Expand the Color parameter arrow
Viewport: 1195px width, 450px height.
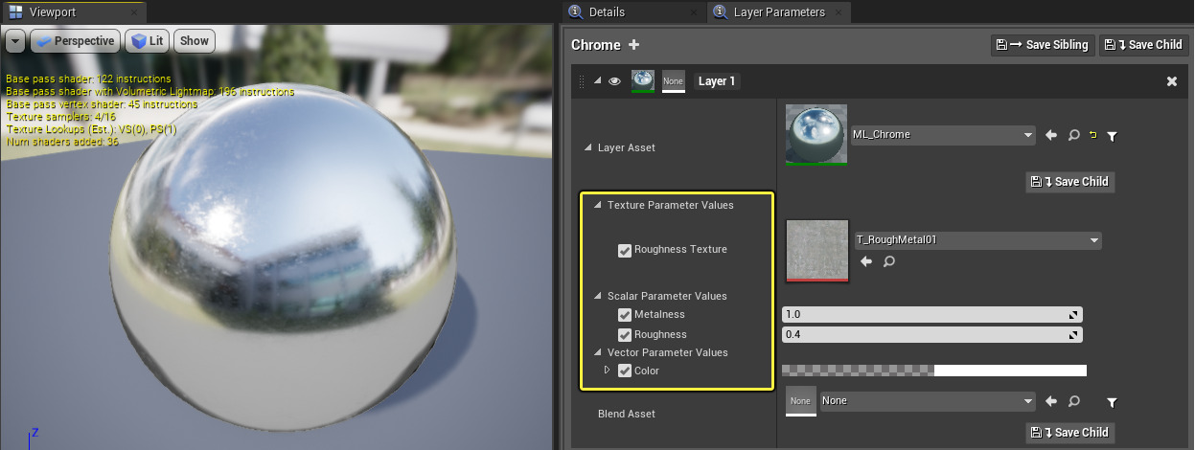(607, 370)
